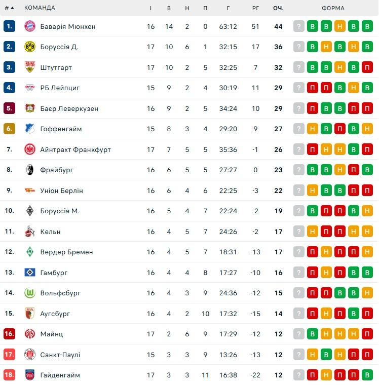This screenshot has width=379, height=385.
Task: Click the RB Leipzig team logo
Action: (30, 88)
